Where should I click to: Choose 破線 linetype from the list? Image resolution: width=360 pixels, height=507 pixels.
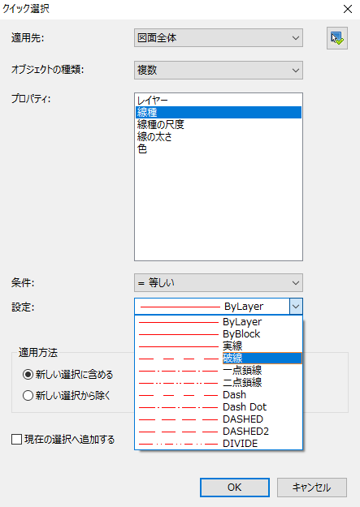[219, 359]
